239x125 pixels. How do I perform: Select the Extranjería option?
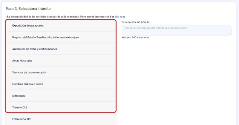point(61,96)
